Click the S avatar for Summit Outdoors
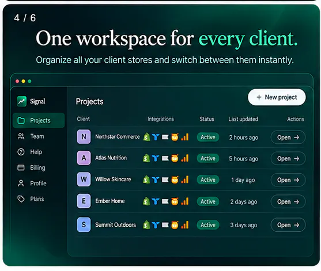This screenshot has width=321, height=271. pos(84,224)
